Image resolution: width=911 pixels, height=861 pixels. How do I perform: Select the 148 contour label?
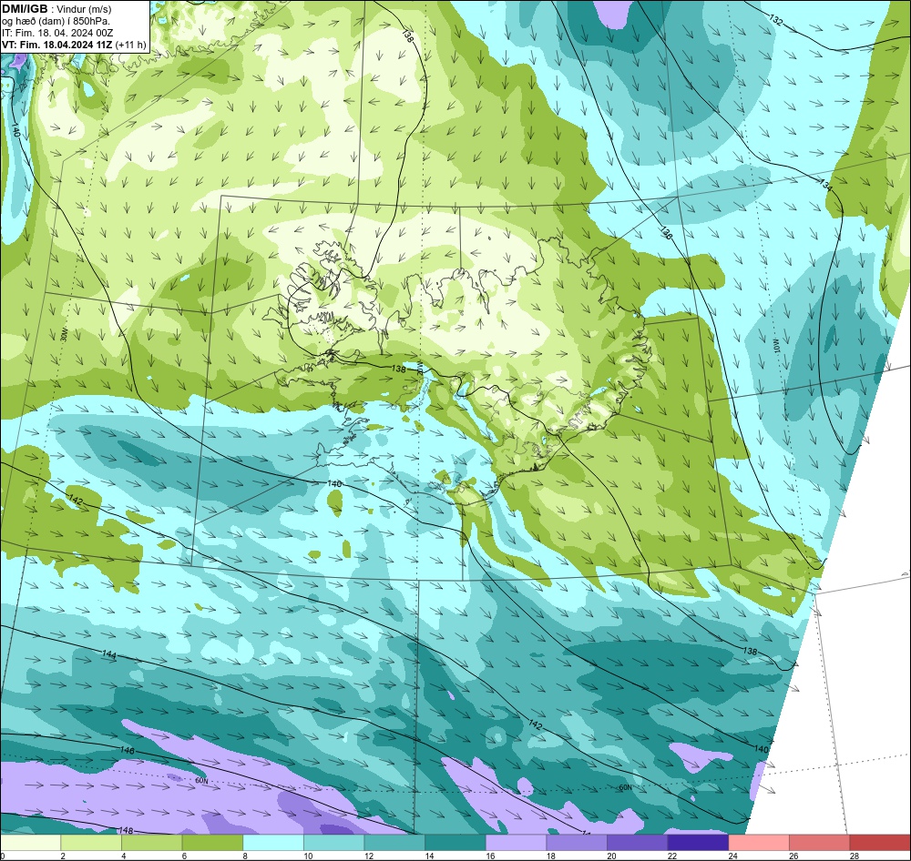126,831
